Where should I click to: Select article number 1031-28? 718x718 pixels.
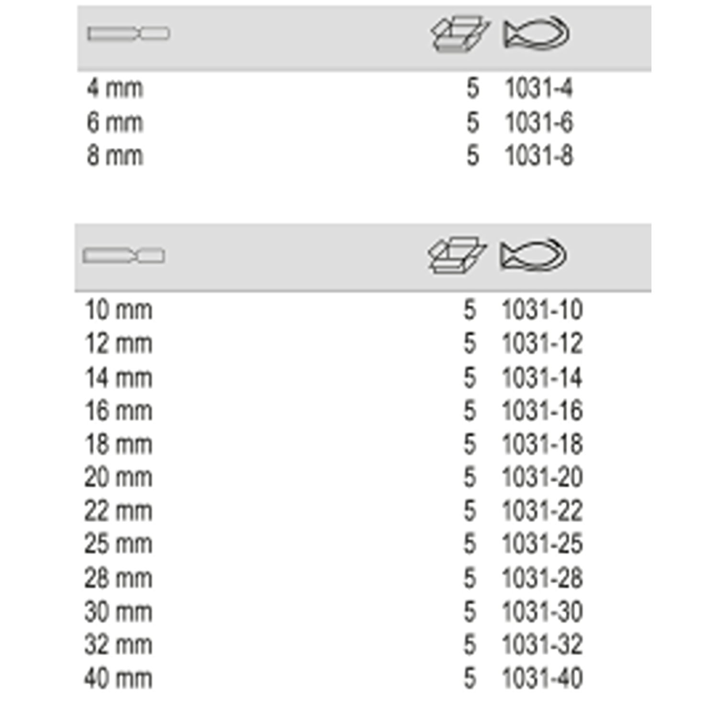click(x=542, y=578)
